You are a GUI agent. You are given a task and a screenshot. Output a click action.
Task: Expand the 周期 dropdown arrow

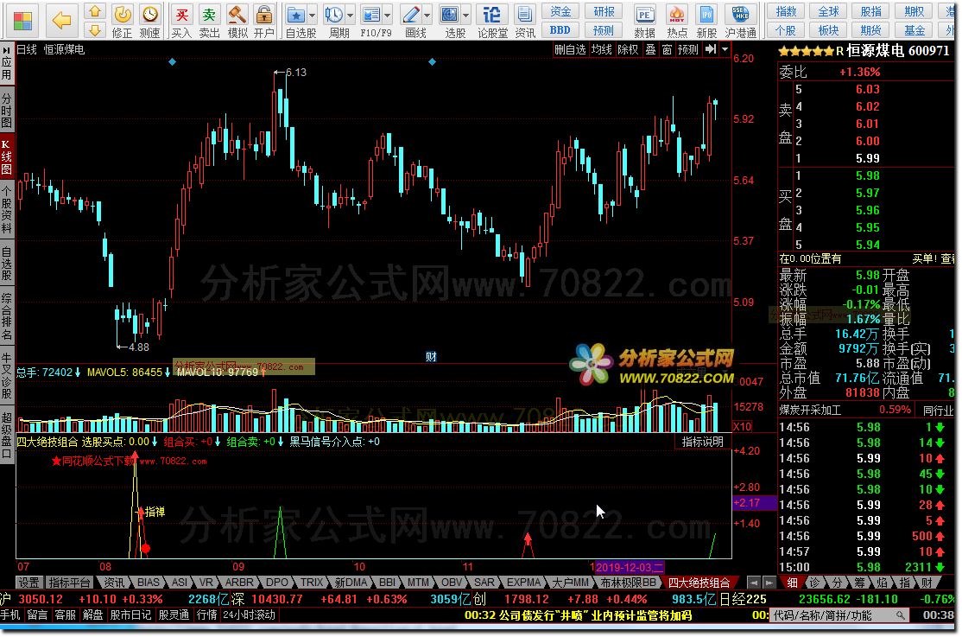(351, 15)
